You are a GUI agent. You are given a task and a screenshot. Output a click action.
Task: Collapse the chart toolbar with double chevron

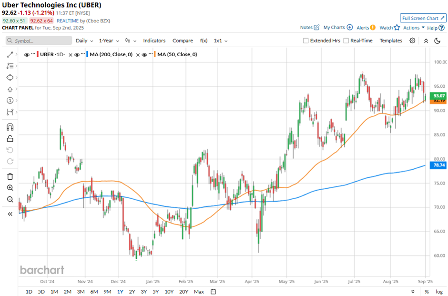[x=426, y=41]
